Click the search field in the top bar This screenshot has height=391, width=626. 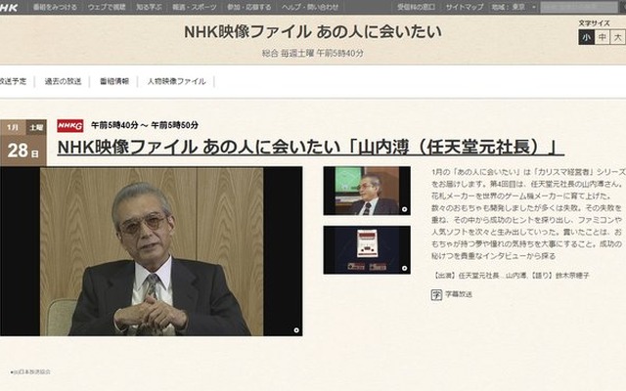(x=578, y=7)
